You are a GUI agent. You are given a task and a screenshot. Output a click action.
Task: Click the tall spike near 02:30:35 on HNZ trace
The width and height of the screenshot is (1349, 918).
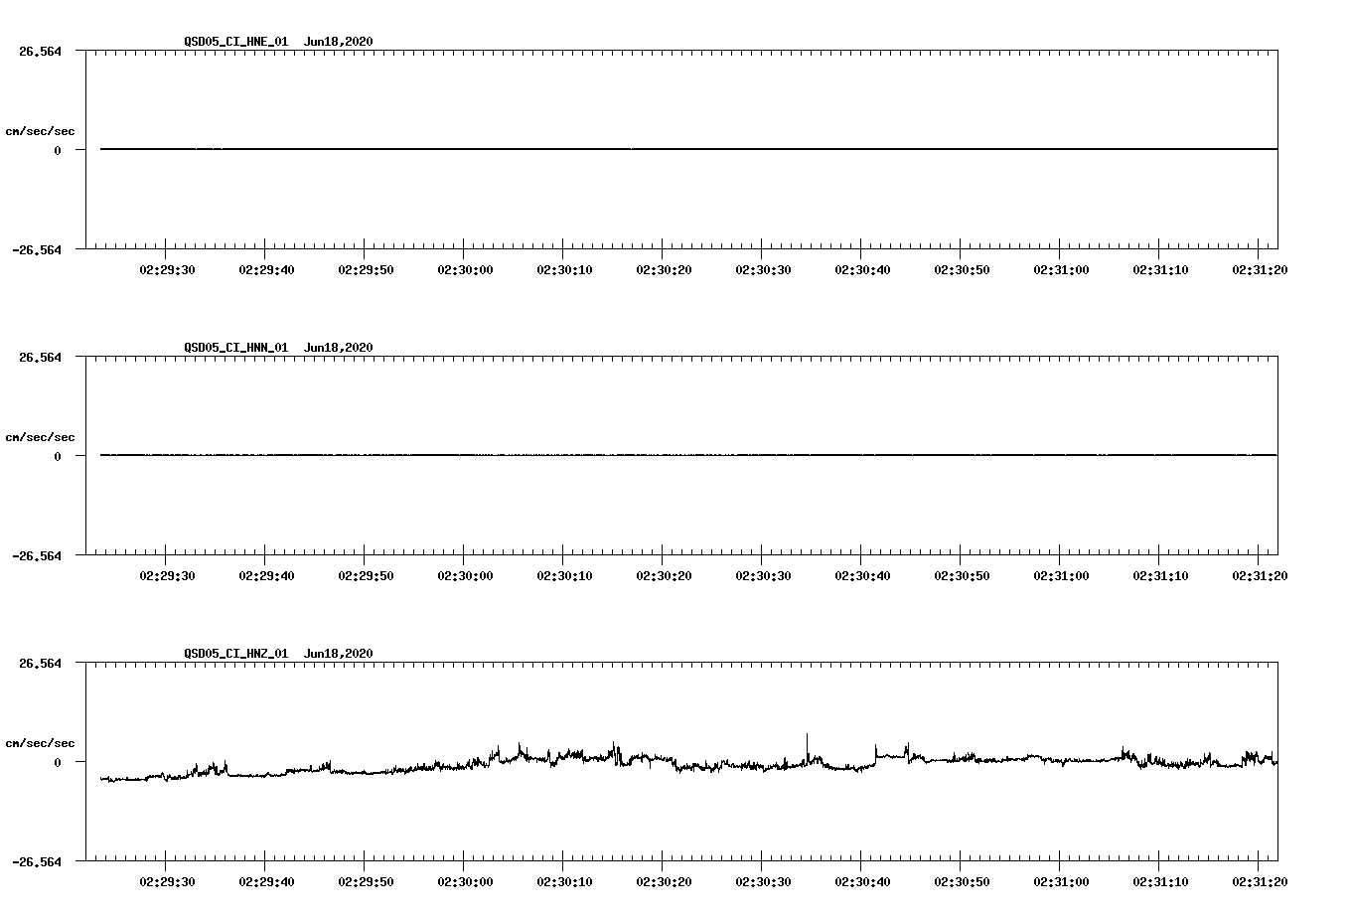(807, 747)
